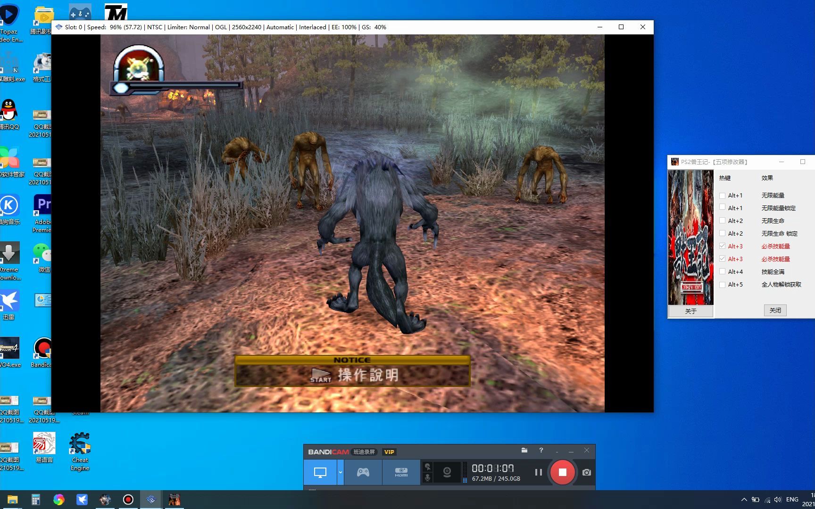
Task: Enable the 无限生命 checkbox
Action: (722, 221)
